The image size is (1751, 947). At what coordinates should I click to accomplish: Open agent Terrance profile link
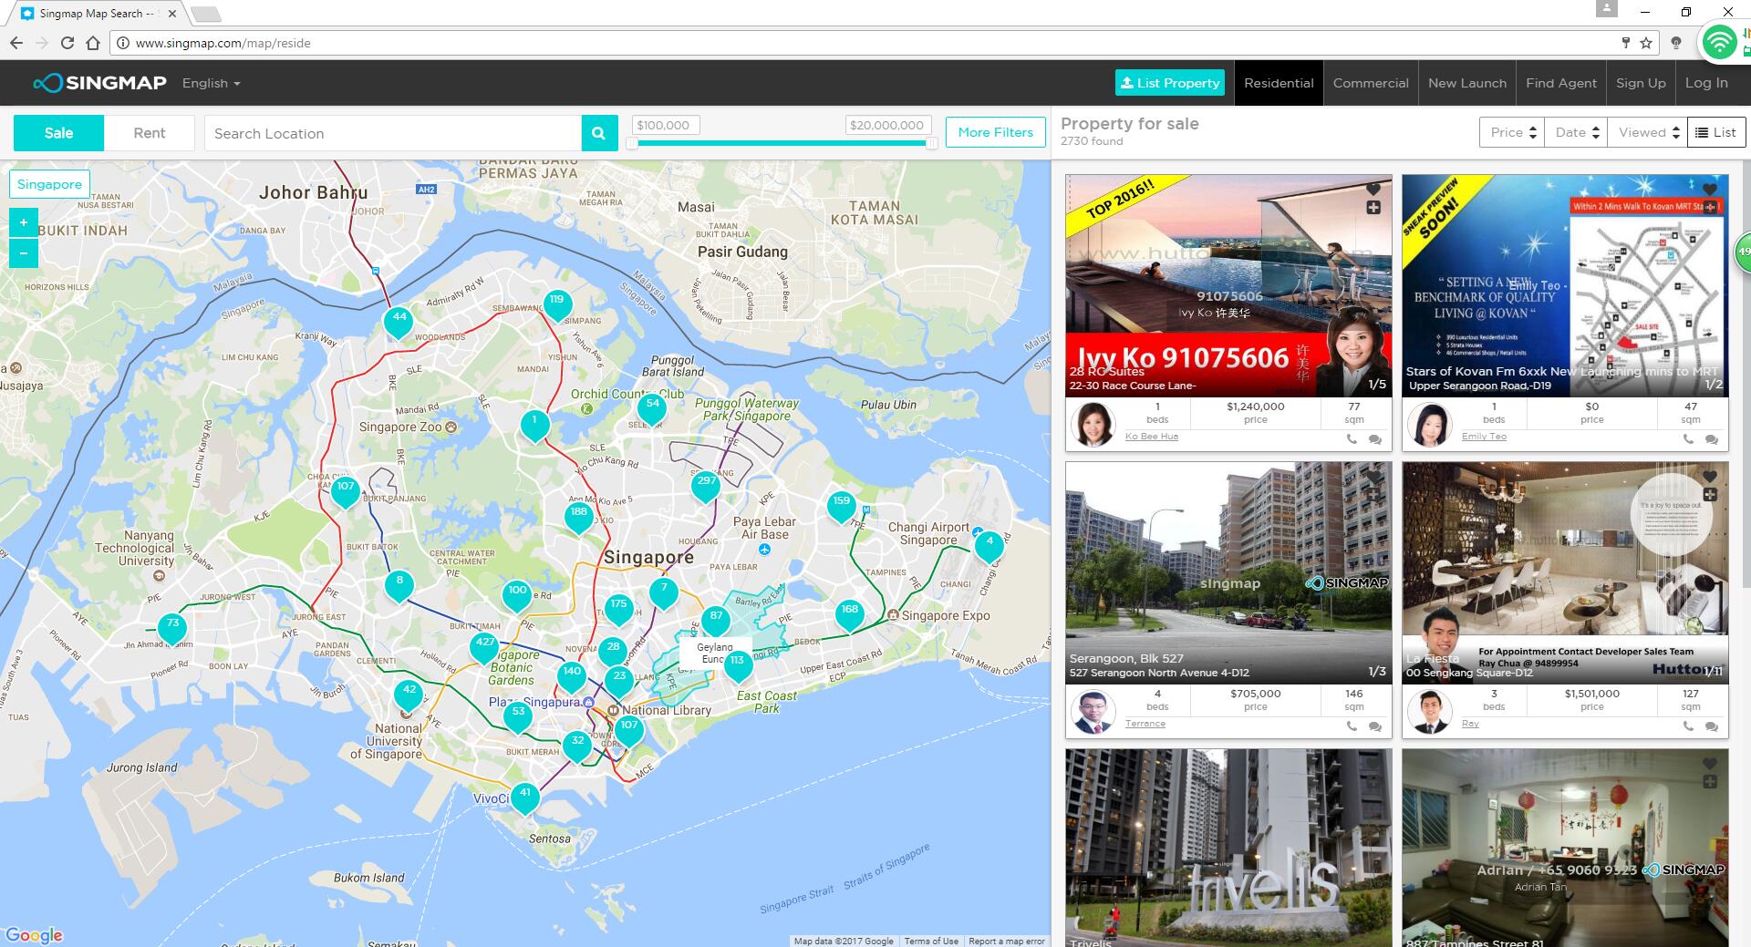tap(1145, 724)
